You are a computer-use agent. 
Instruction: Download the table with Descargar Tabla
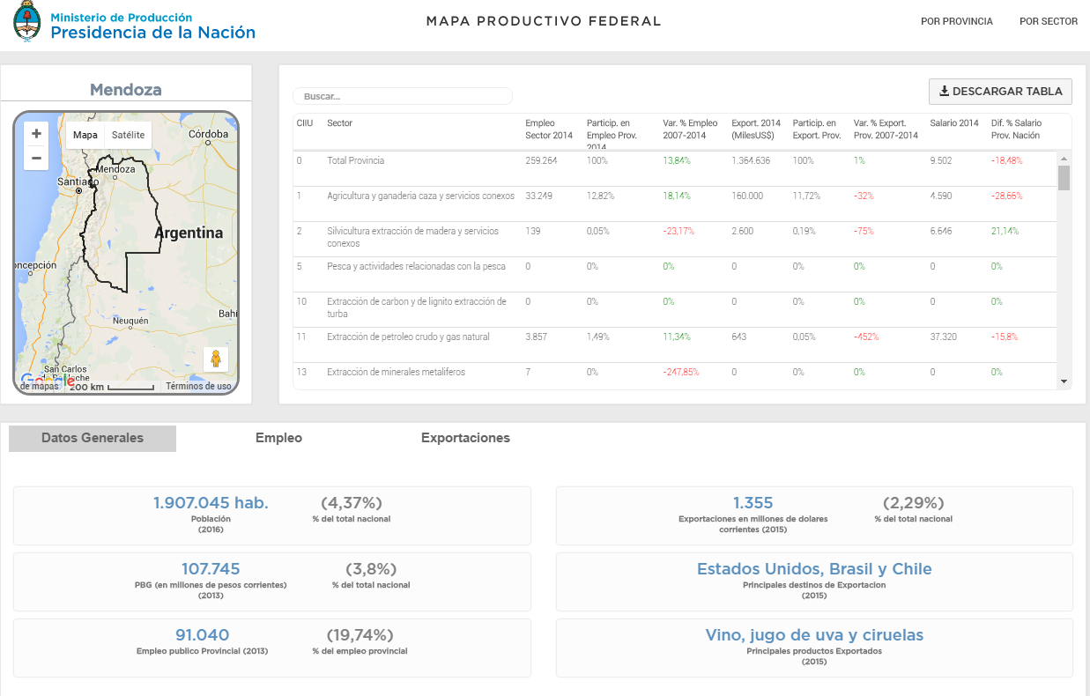coord(1000,91)
